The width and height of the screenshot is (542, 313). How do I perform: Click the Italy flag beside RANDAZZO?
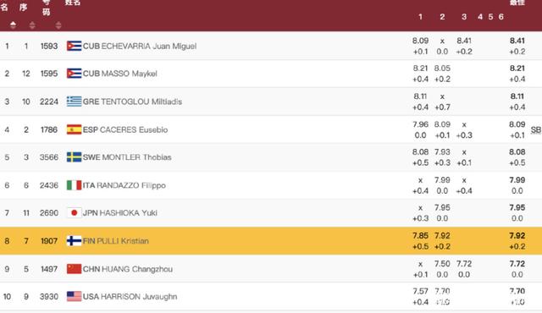tap(74, 185)
